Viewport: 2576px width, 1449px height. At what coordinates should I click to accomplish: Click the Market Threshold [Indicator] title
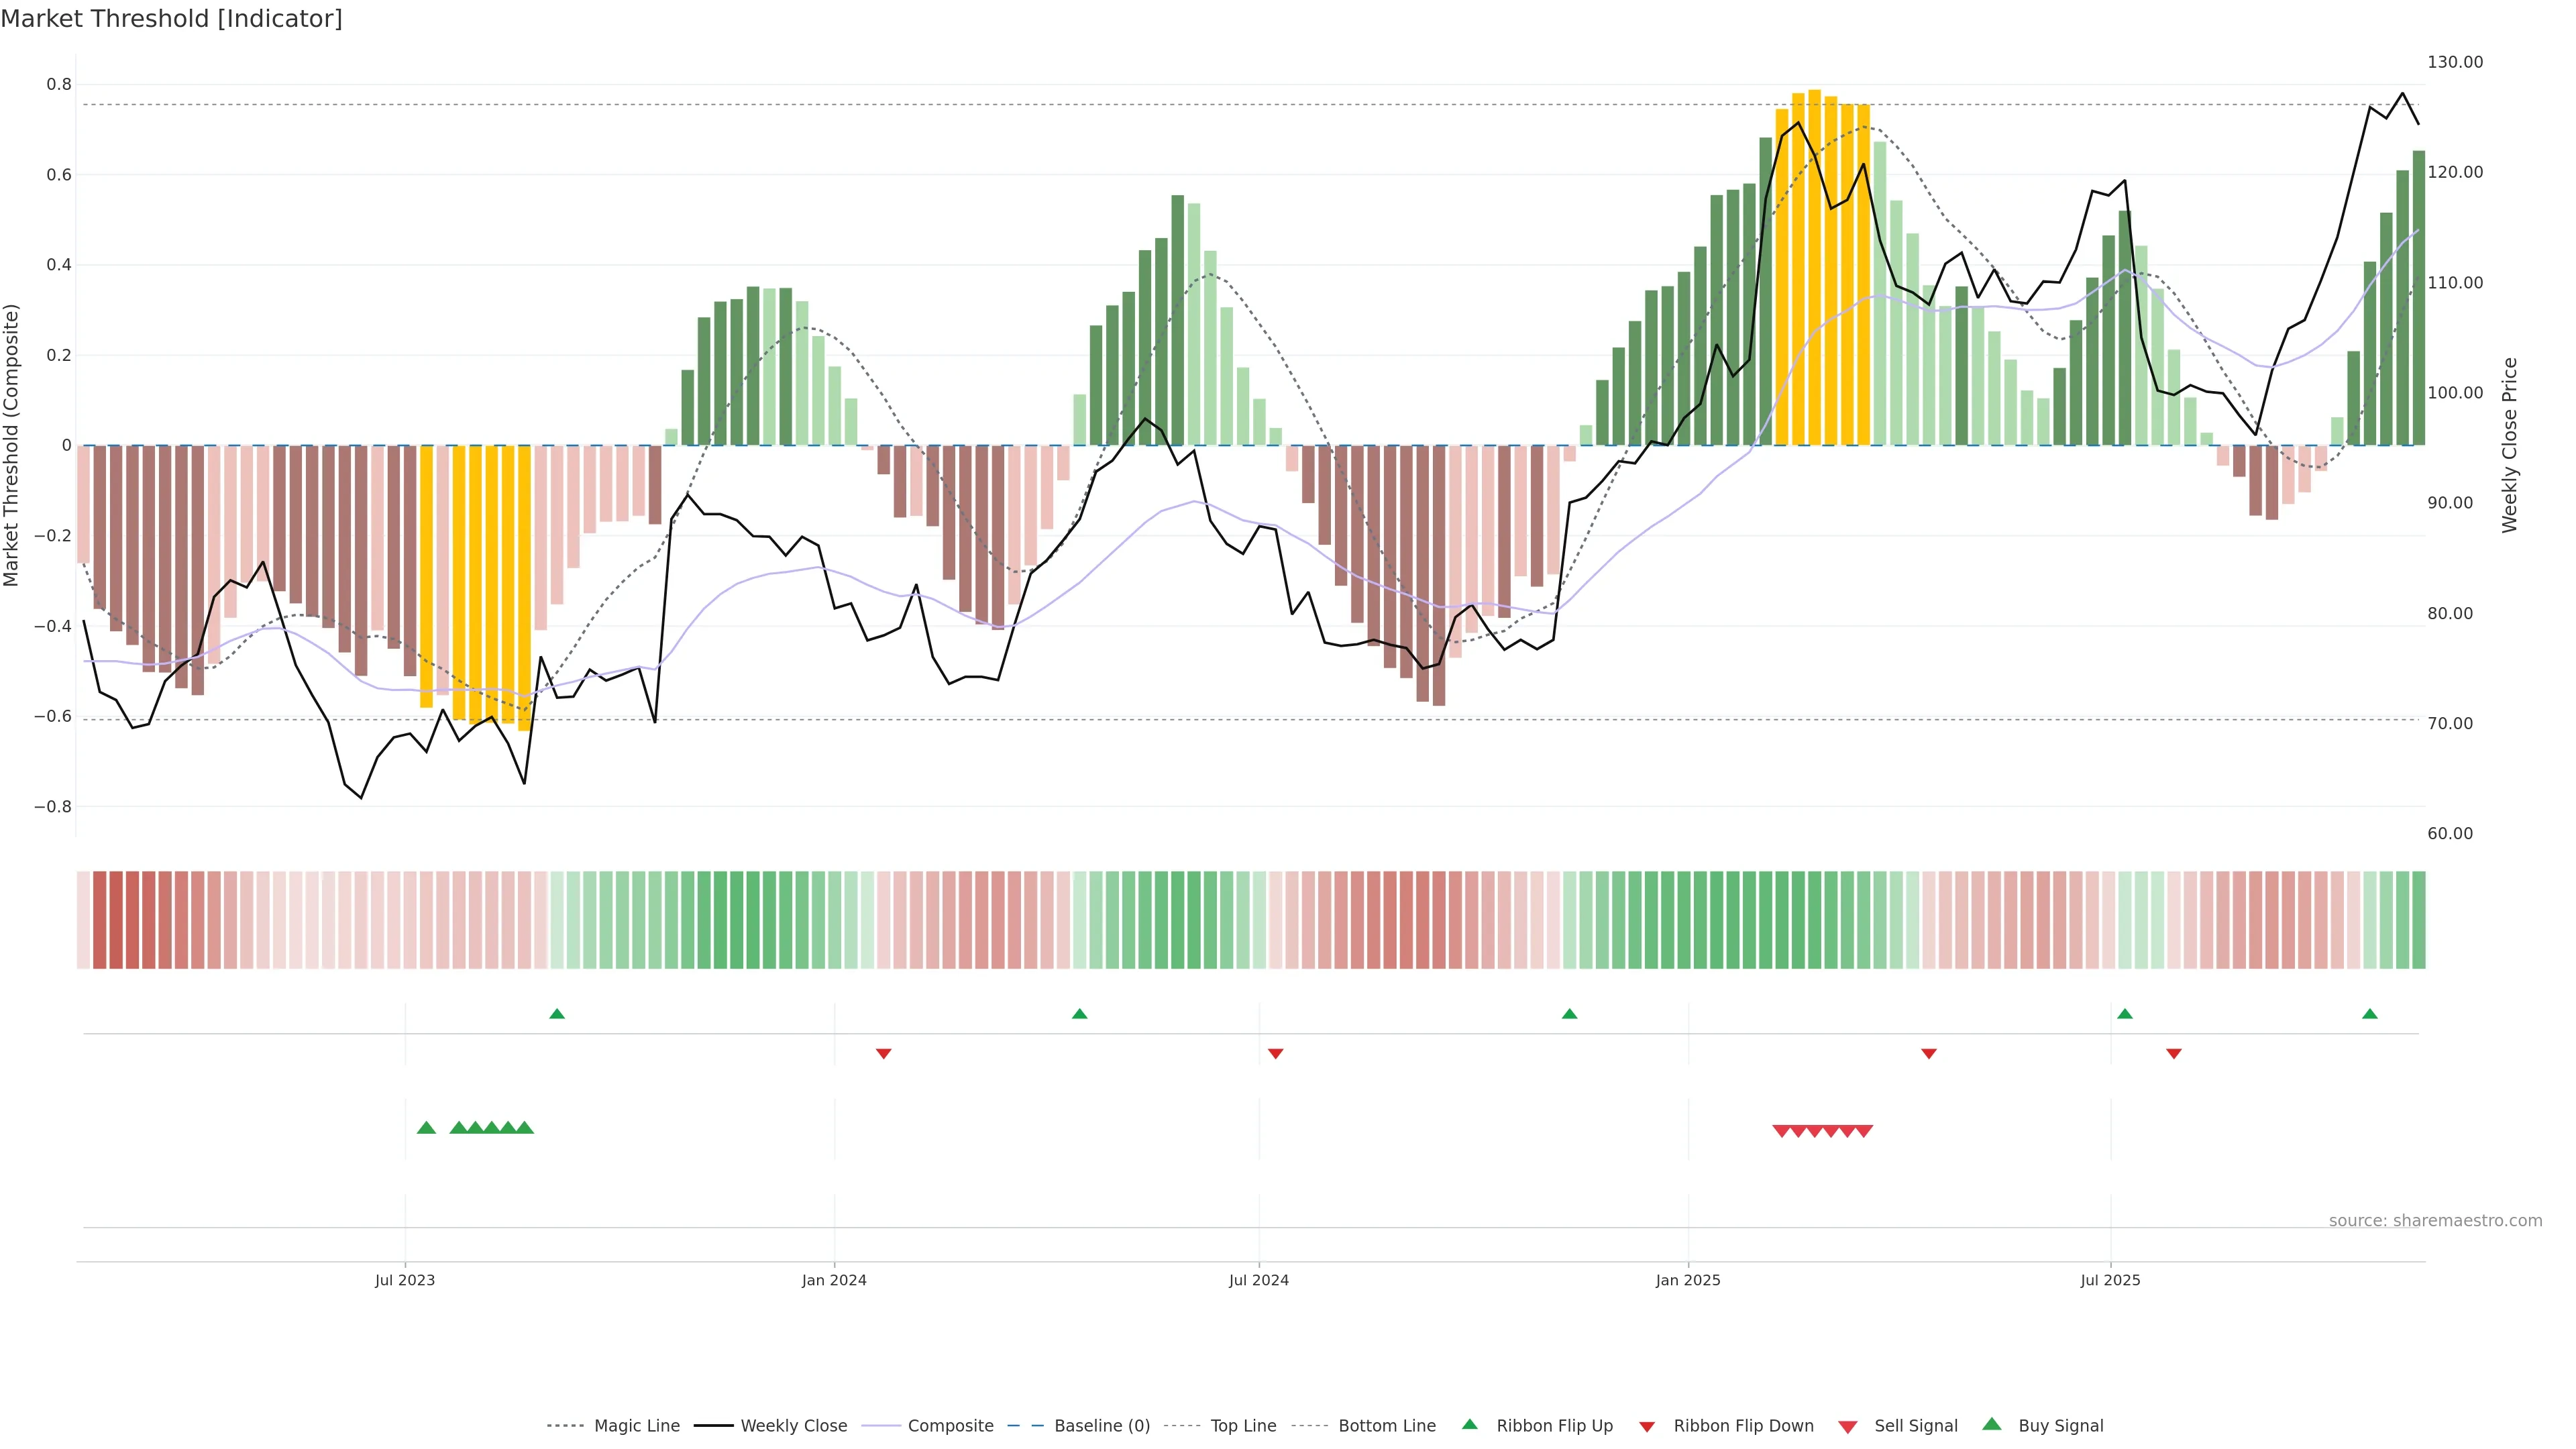pyautogui.click(x=171, y=19)
